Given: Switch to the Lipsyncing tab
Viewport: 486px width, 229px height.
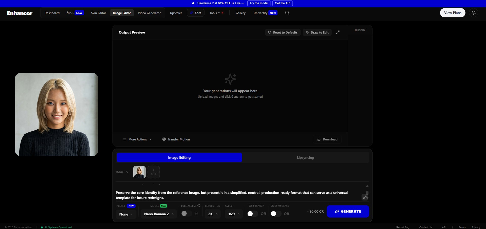Looking at the screenshot, I should 306,157.
